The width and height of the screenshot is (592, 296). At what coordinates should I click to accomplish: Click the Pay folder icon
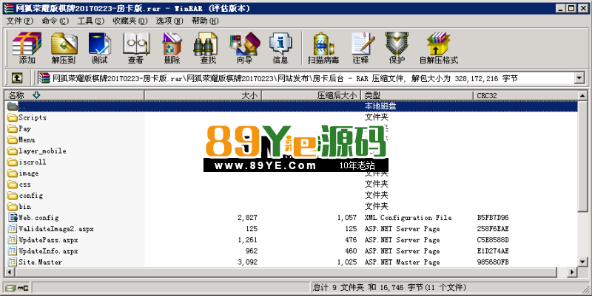(x=13, y=128)
